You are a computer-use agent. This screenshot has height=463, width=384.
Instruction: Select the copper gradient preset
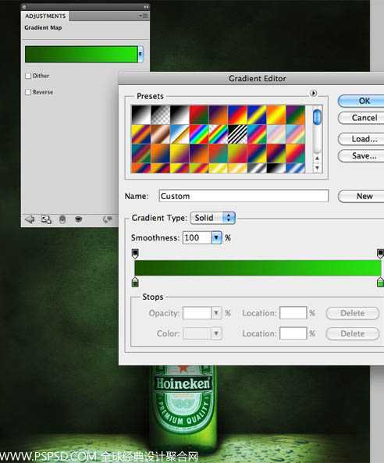[160, 134]
